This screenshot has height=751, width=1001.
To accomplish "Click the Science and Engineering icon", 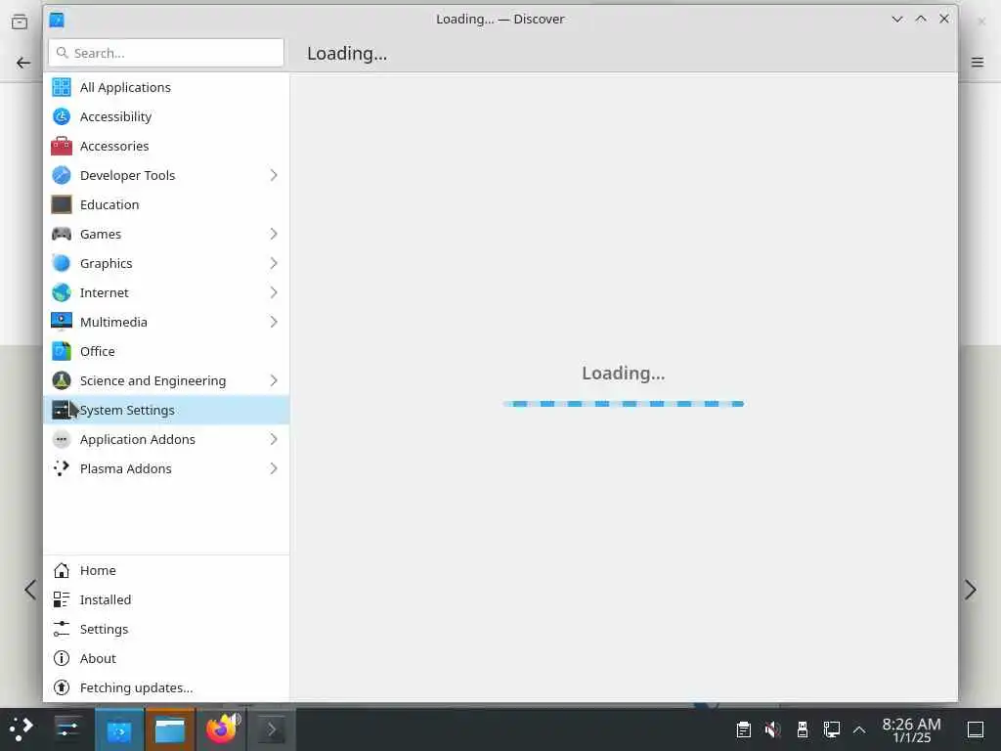I will pos(62,381).
